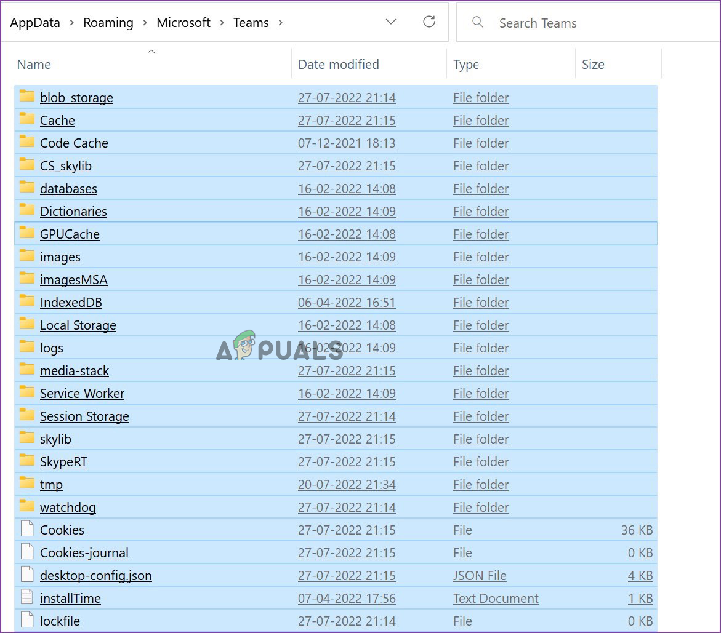The image size is (721, 633).
Task: Click the Session Storage name text
Action: coord(84,416)
